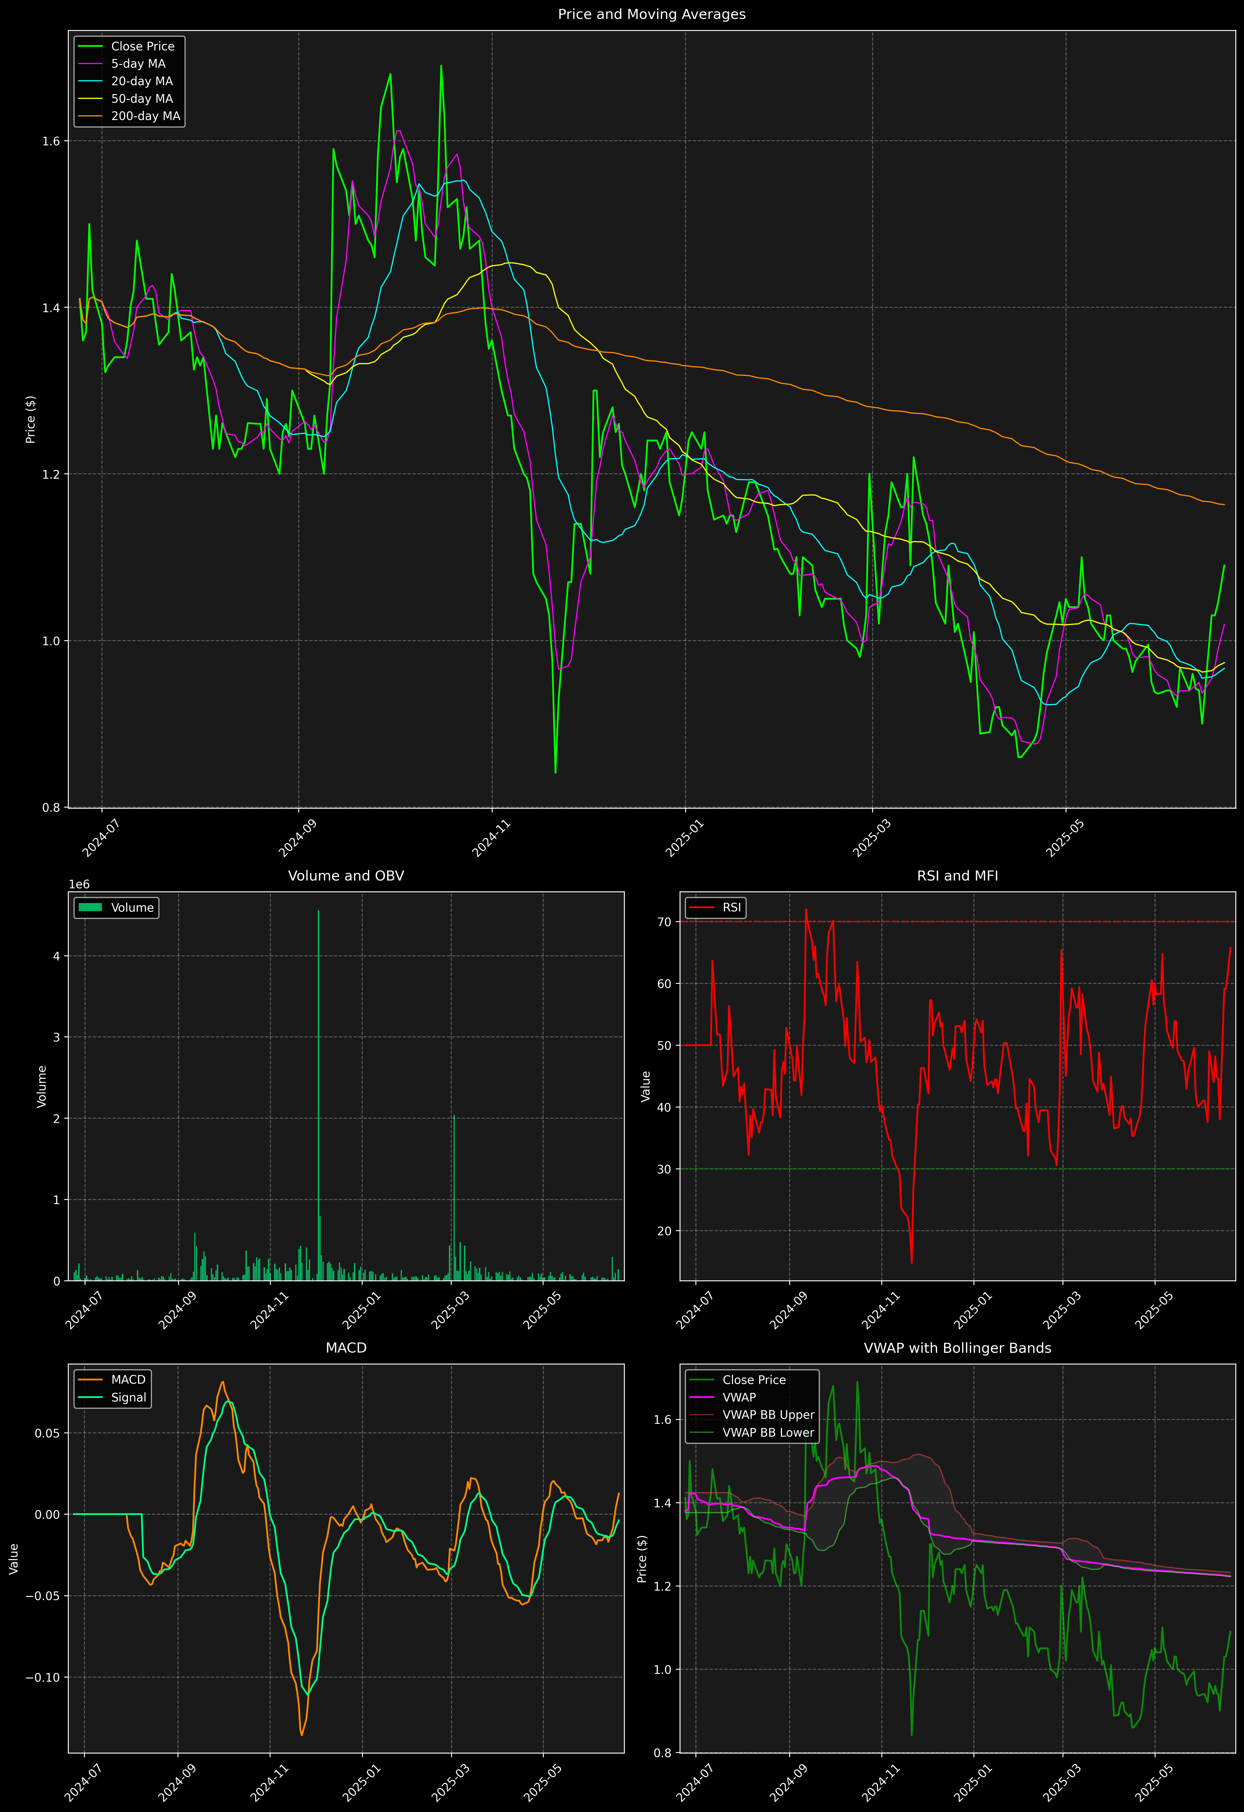Click the 'RSI and MFI' chart title
Image resolution: width=1244 pixels, height=1812 pixels.
point(957,876)
